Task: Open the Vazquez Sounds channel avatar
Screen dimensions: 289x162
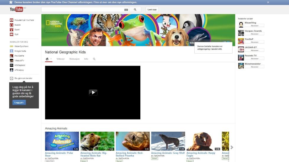Action: [x=241, y=33]
